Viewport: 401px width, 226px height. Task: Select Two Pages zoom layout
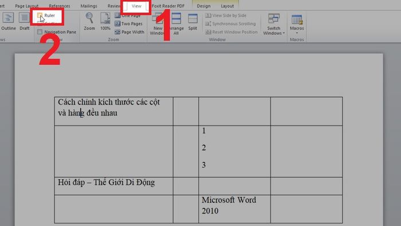pyautogui.click(x=128, y=24)
